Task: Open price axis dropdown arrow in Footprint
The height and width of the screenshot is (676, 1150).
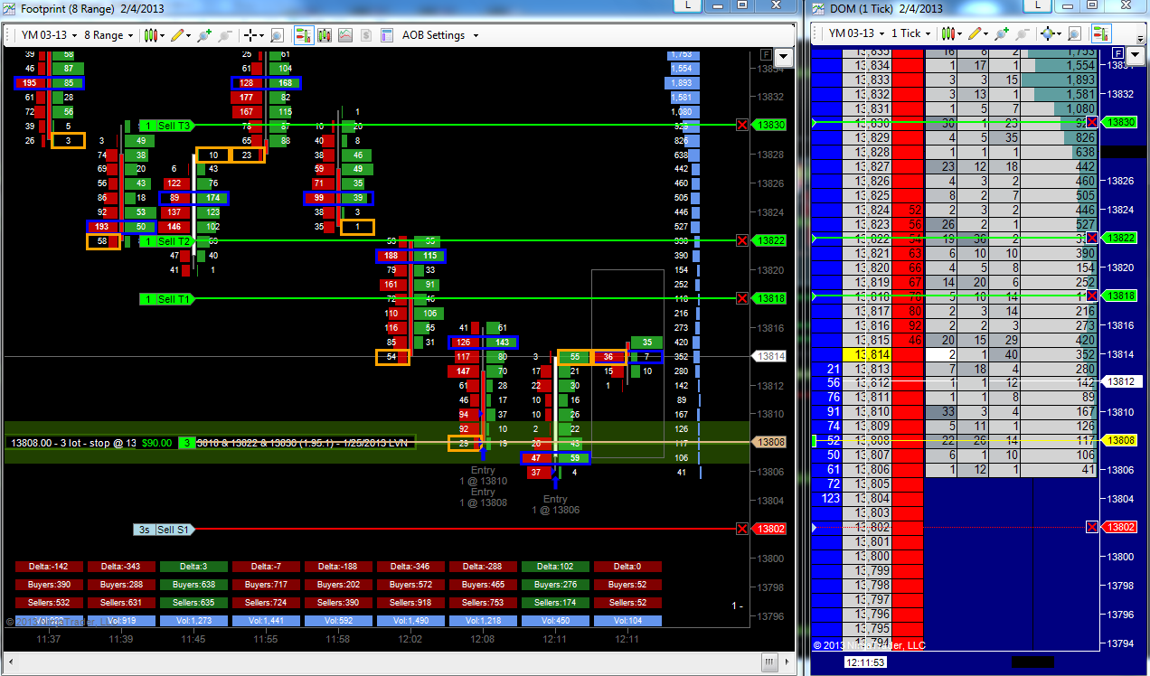Action: tap(783, 57)
